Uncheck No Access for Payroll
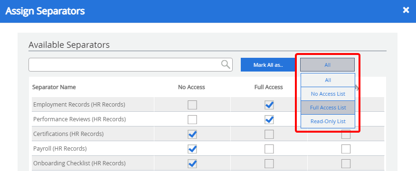Viewport: 416px width, 171px height. (192, 149)
